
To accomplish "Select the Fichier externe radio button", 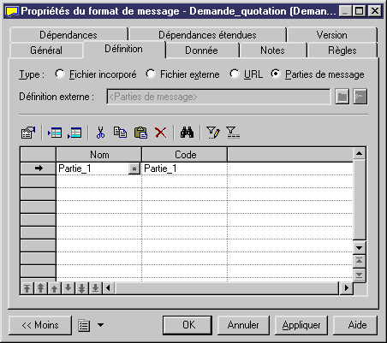I will (151, 74).
